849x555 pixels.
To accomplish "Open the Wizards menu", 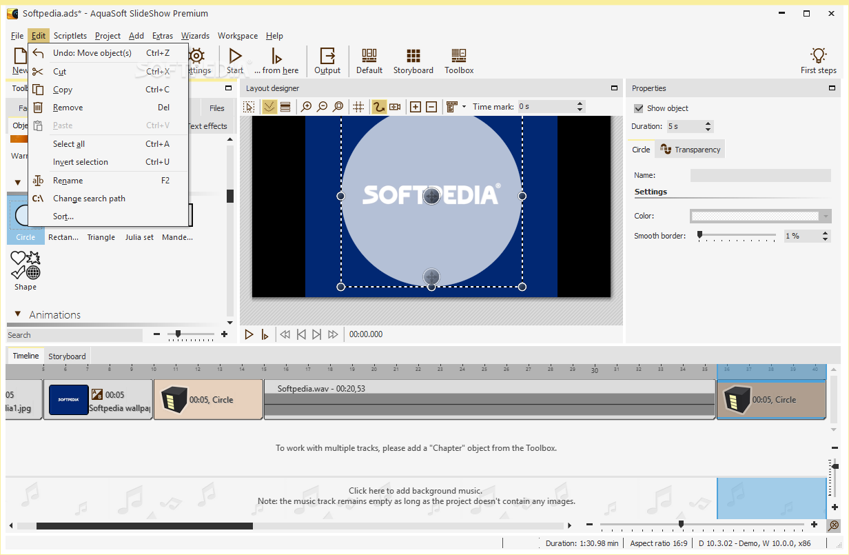I will (195, 36).
